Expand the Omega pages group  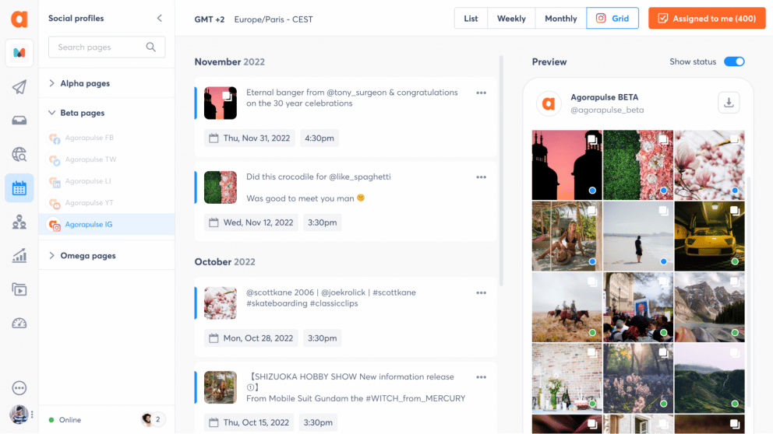pos(51,255)
